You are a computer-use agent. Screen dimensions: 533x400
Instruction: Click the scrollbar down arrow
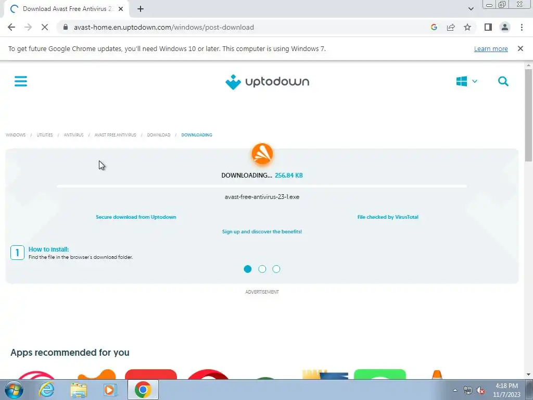click(529, 374)
